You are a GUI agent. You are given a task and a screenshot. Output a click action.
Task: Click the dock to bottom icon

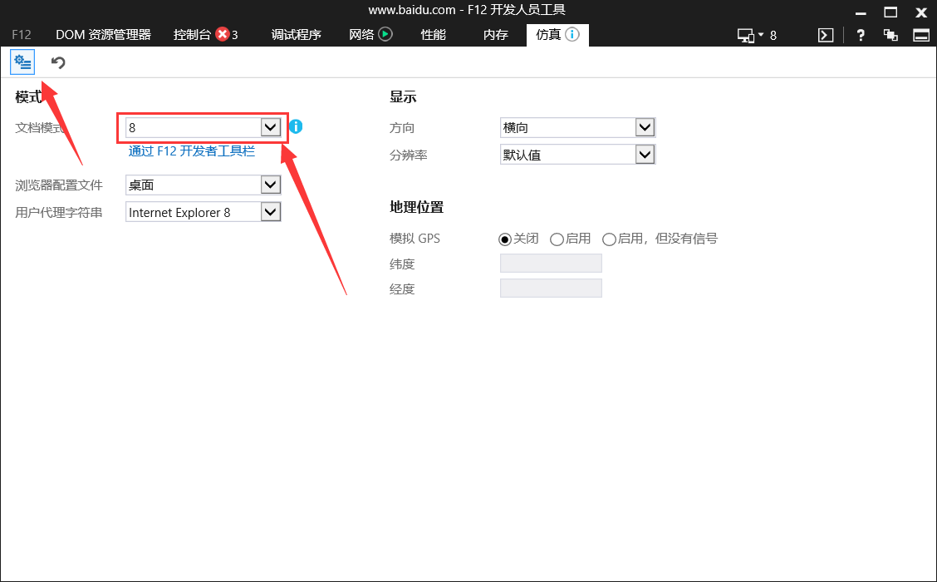[x=920, y=35]
